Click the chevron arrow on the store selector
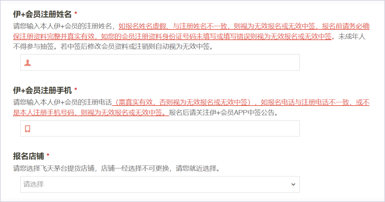This screenshot has width=385, height=202. 293,184
